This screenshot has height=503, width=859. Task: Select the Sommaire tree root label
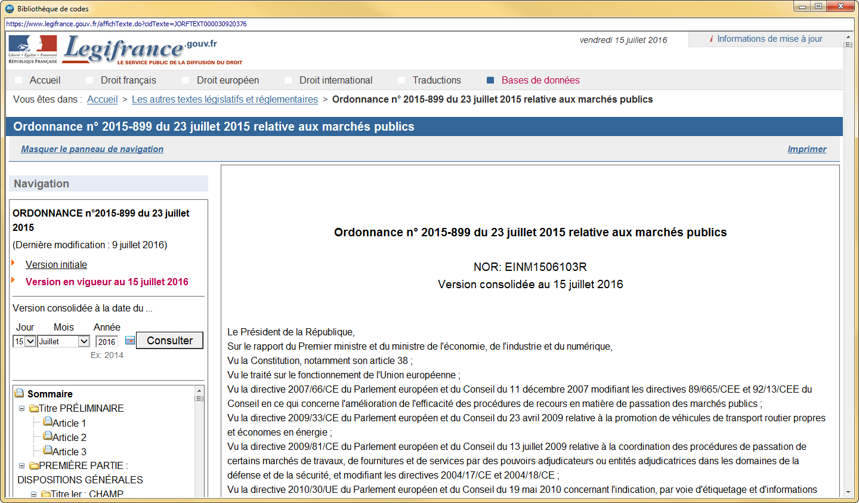pyautogui.click(x=50, y=394)
